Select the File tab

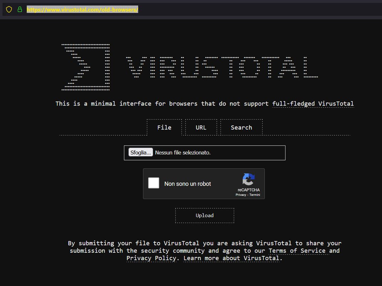pos(164,127)
